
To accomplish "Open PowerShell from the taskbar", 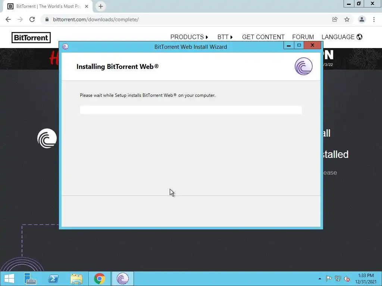I will (53, 279).
